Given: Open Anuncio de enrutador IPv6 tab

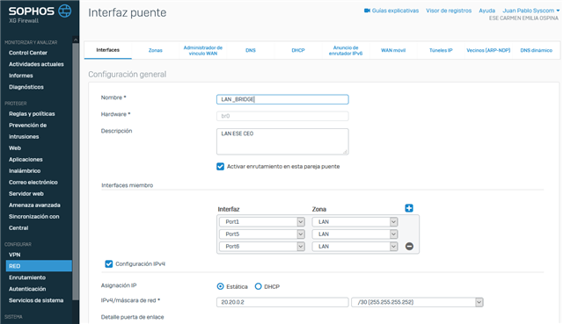Looking at the screenshot, I should point(346,51).
